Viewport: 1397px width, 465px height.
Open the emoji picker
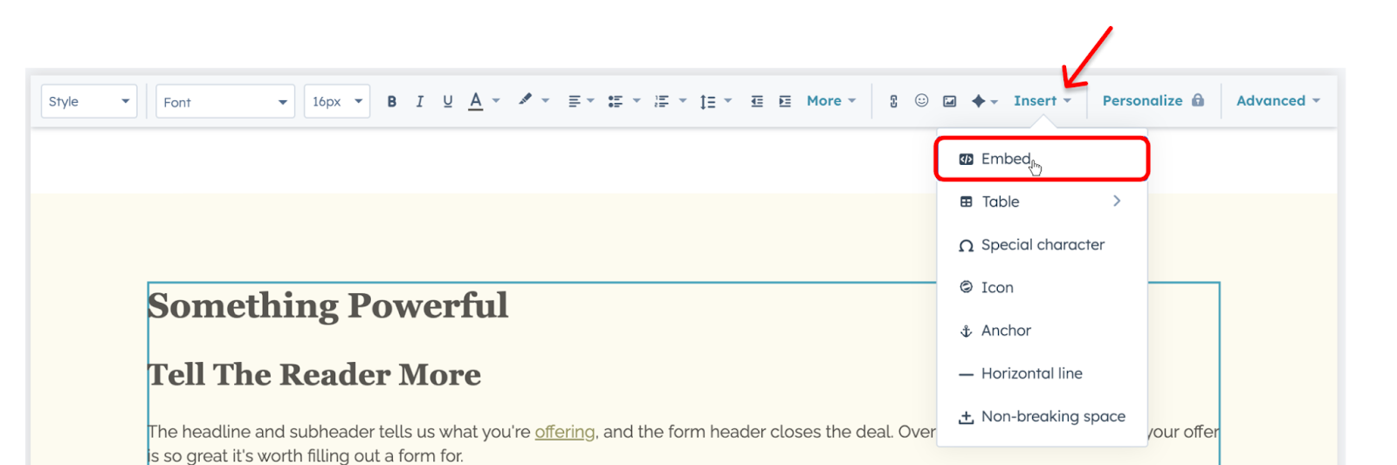[x=921, y=101]
